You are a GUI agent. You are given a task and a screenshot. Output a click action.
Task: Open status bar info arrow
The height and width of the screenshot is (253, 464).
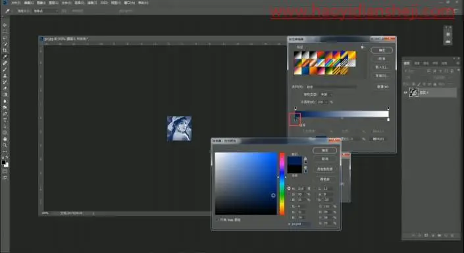pyautogui.click(x=93, y=213)
